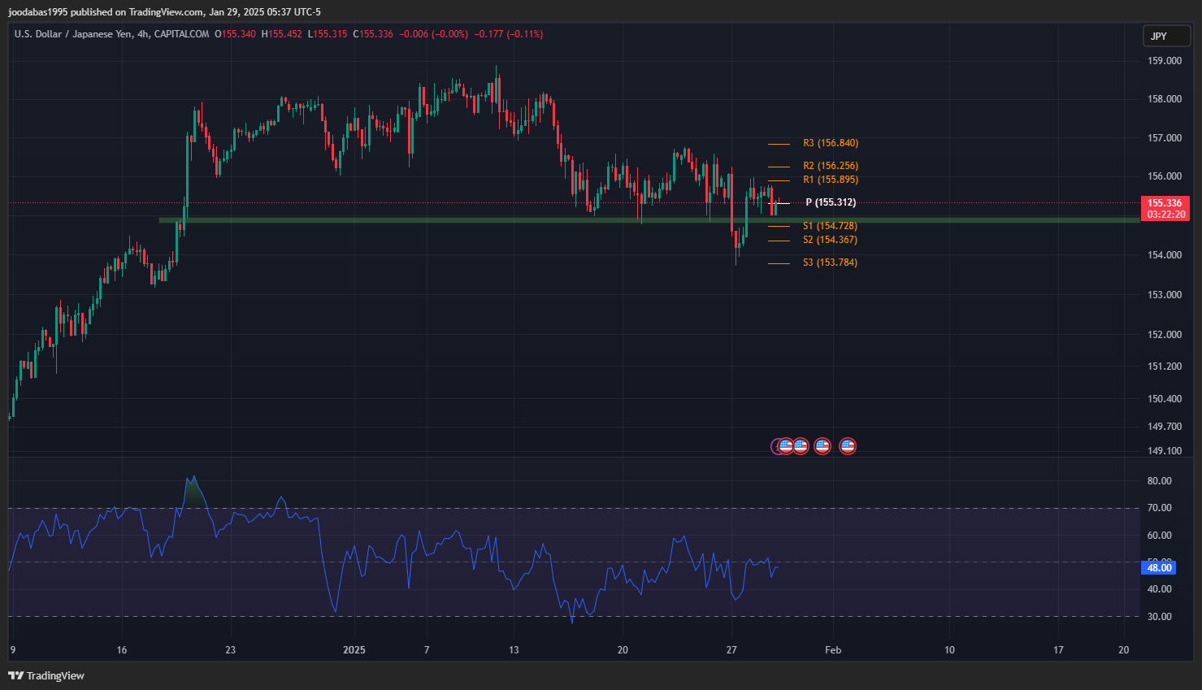Viewport: 1202px width, 690px height.
Task: Click the P (155.312) pivot label
Action: [831, 202]
